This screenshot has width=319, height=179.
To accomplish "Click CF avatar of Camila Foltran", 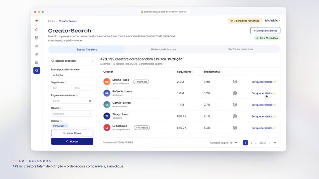I will coord(107,105).
